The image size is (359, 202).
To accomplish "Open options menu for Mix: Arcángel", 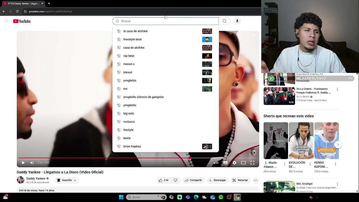I will tap(337, 184).
